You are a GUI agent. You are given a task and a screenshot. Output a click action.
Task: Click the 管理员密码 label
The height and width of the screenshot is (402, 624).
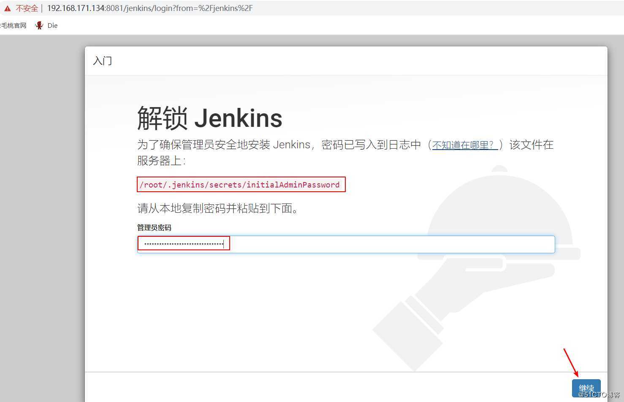pyautogui.click(x=154, y=228)
